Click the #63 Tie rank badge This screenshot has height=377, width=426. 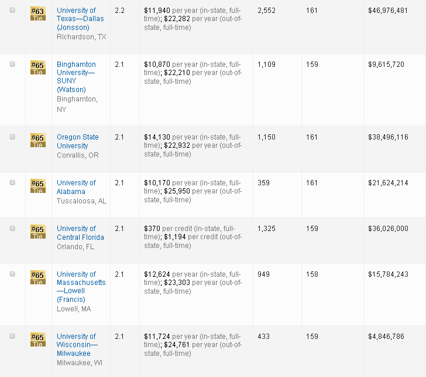37,14
